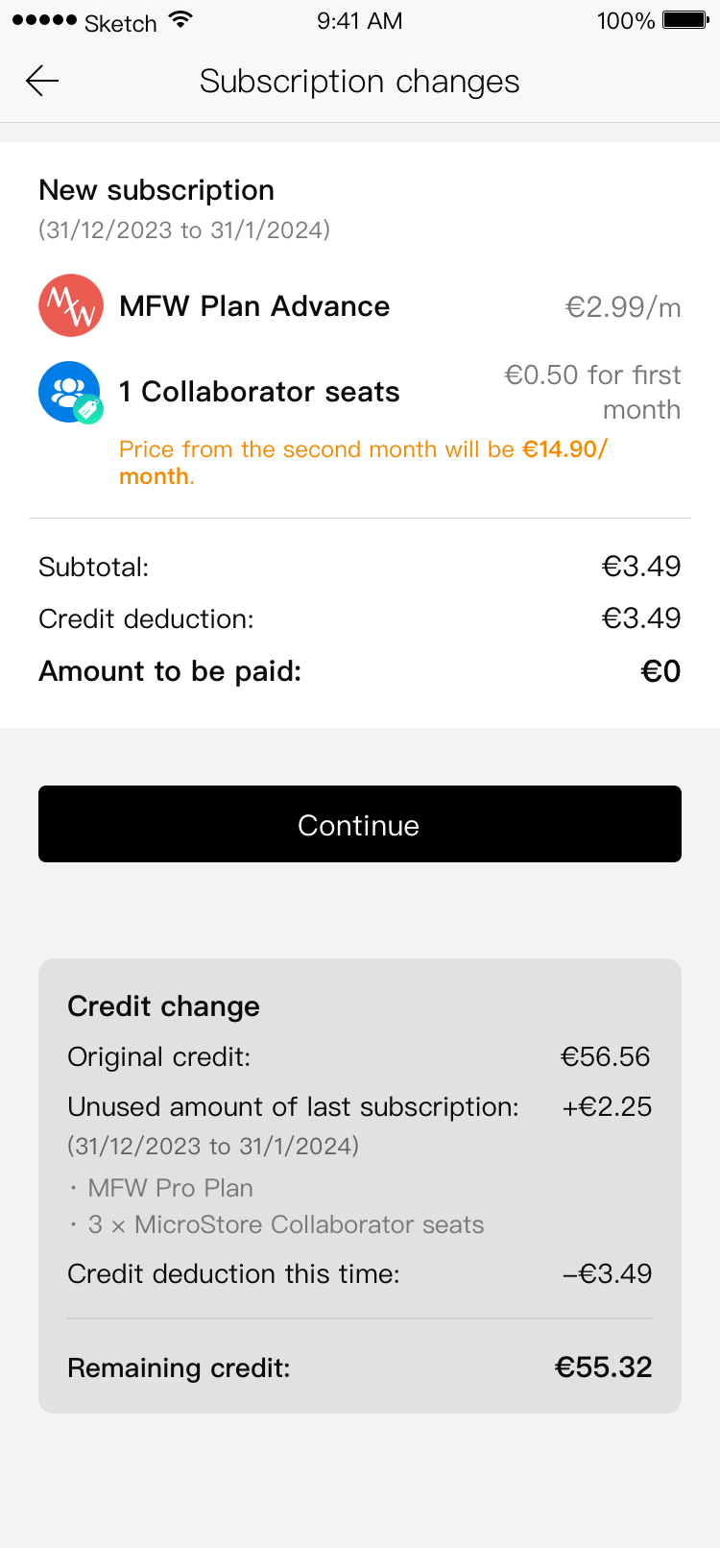720x1548 pixels.
Task: Select the MFW Plan Advance label
Action: (254, 306)
